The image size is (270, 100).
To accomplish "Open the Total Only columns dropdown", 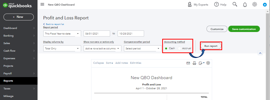I will [62, 48].
